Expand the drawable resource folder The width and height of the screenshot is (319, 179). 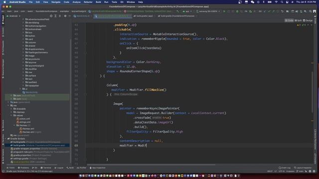(11, 109)
